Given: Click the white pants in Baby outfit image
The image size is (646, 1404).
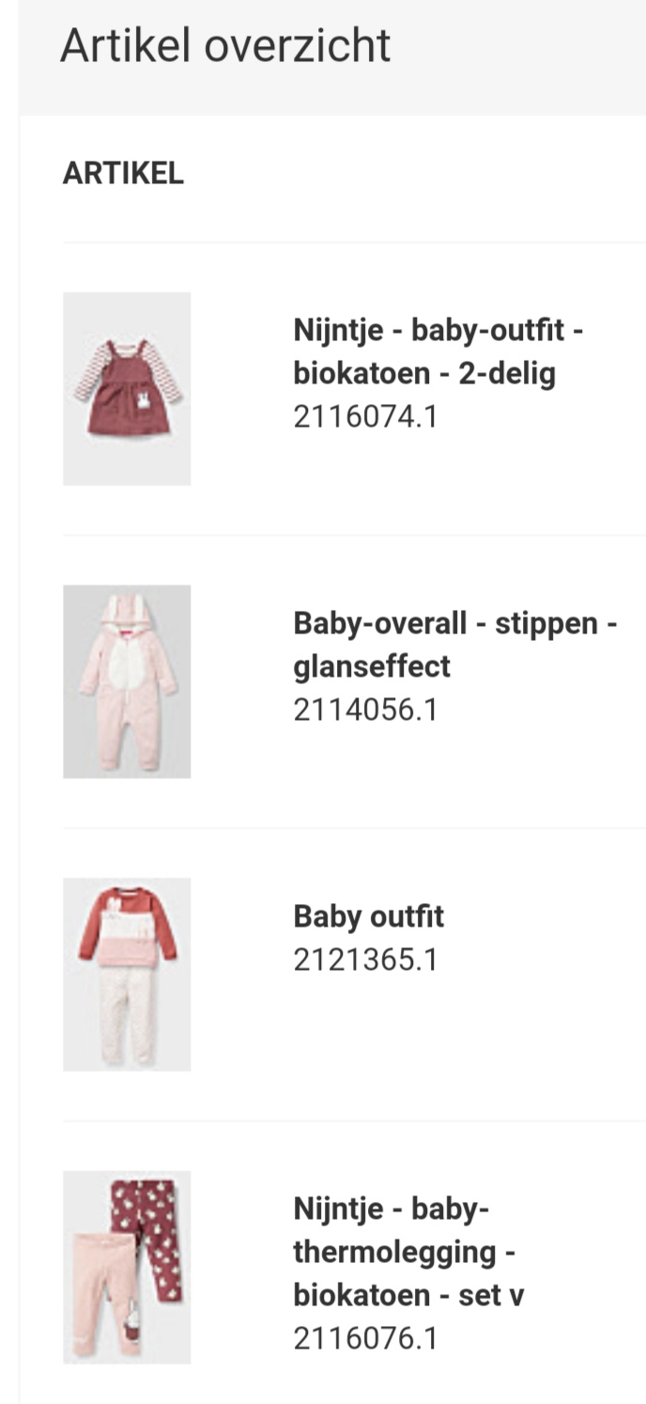Looking at the screenshot, I should click(x=127, y=1015).
